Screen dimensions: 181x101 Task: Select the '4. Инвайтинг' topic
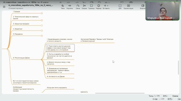point(18,29)
